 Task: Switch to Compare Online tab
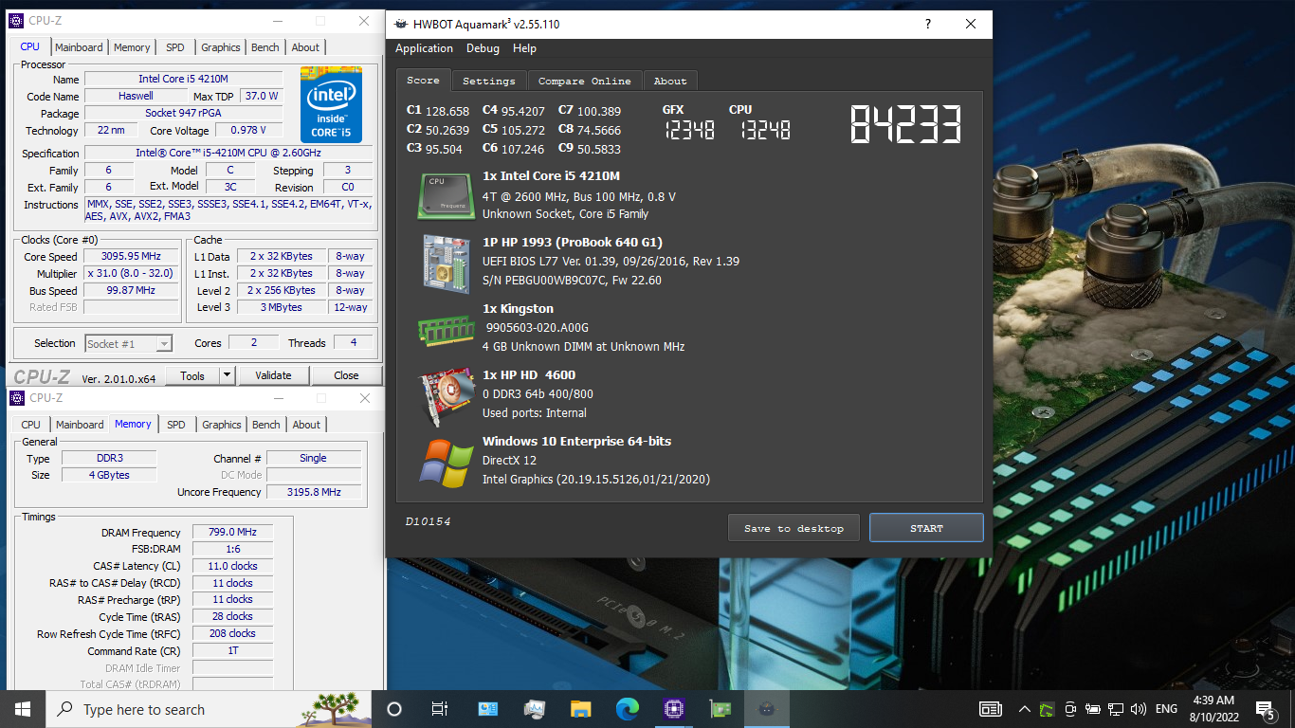coord(584,81)
